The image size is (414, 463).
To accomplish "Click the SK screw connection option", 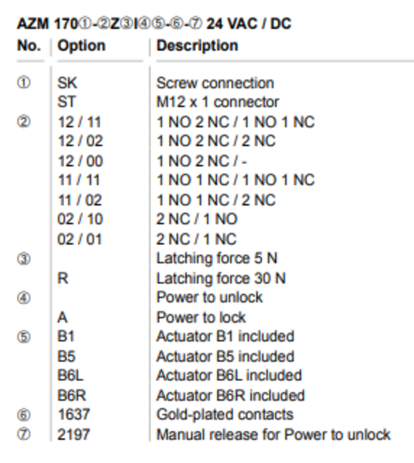I will 67,83.
